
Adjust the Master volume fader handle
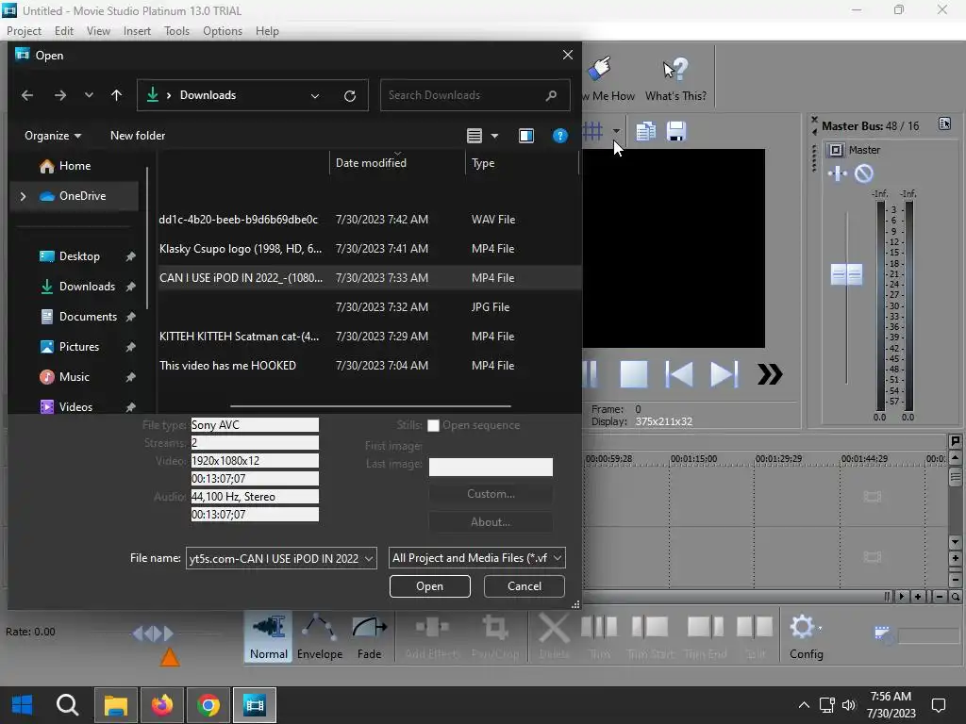pyautogui.click(x=846, y=274)
